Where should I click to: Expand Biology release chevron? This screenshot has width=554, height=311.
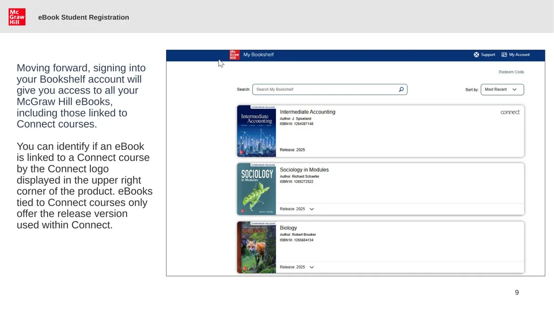(x=312, y=267)
